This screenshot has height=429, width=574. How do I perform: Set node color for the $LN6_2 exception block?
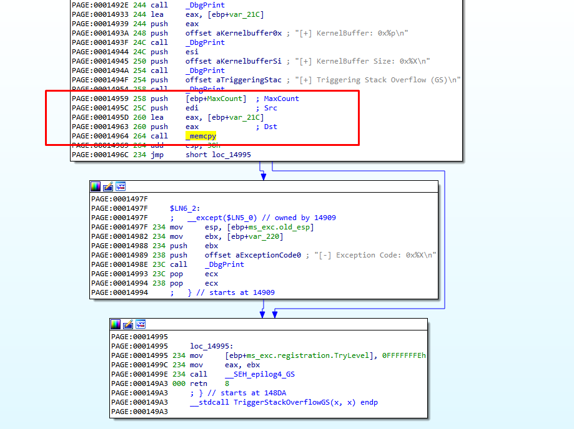[x=96, y=186]
